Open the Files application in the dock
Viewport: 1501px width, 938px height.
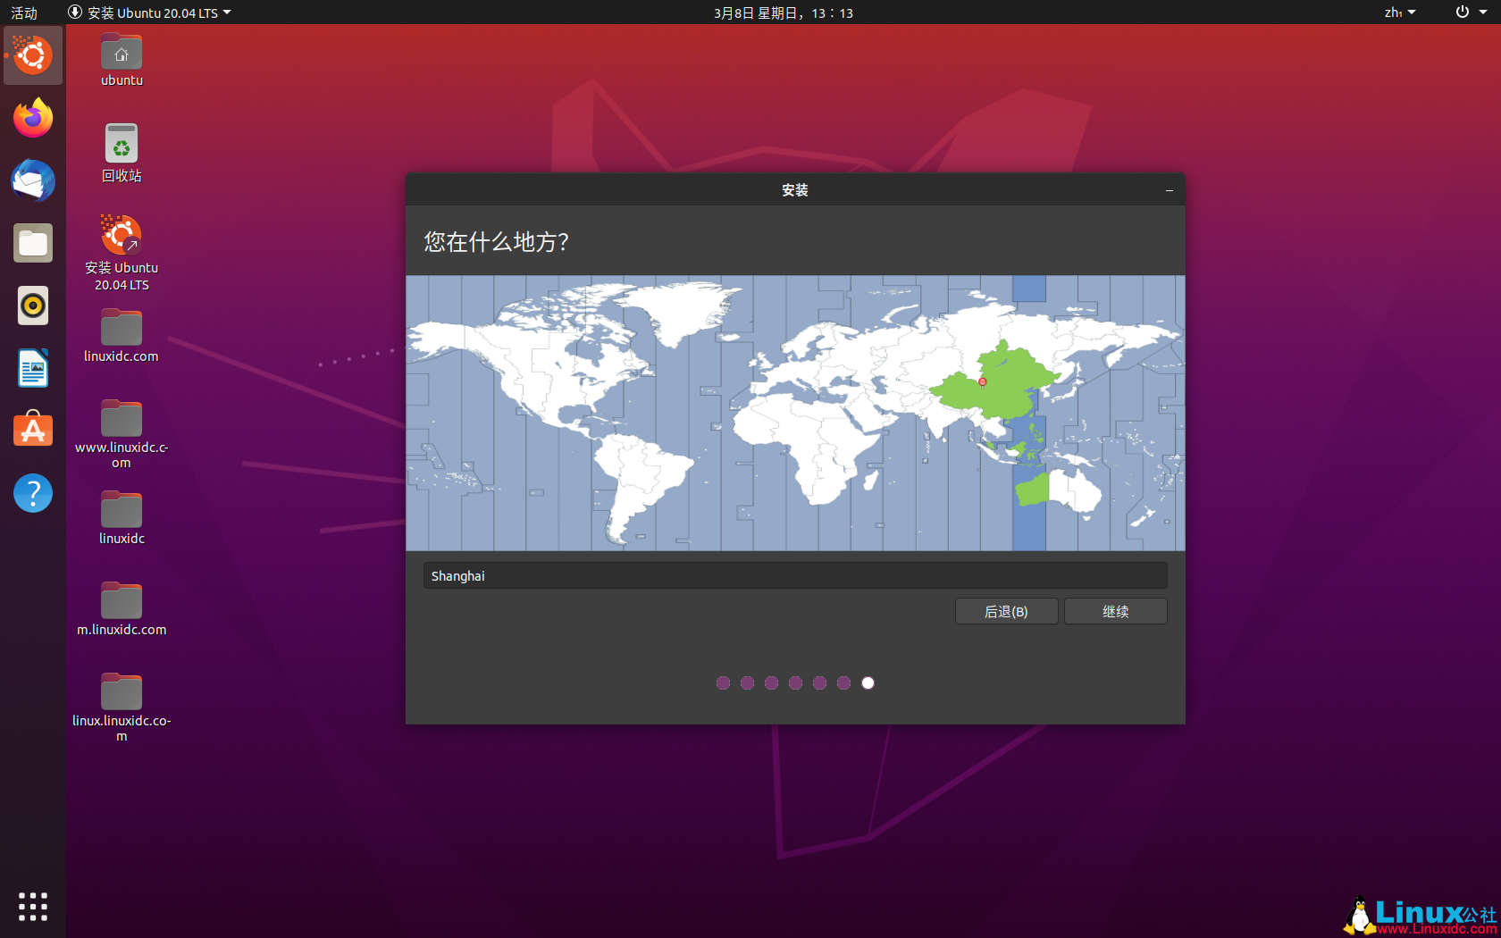click(x=32, y=242)
